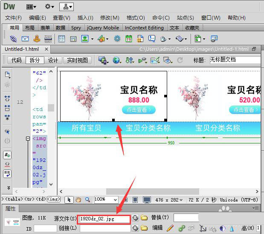The image size is (264, 234).
Task: Select the <td> tag in tag selector
Action: coord(41,199)
